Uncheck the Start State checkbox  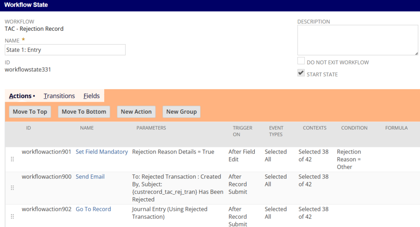[x=301, y=73]
